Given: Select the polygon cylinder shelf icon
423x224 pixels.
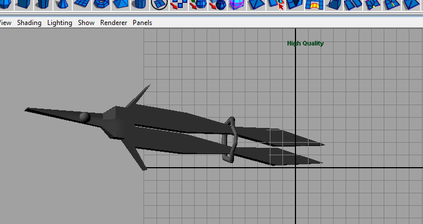Looking at the screenshot, I should (43, 5).
